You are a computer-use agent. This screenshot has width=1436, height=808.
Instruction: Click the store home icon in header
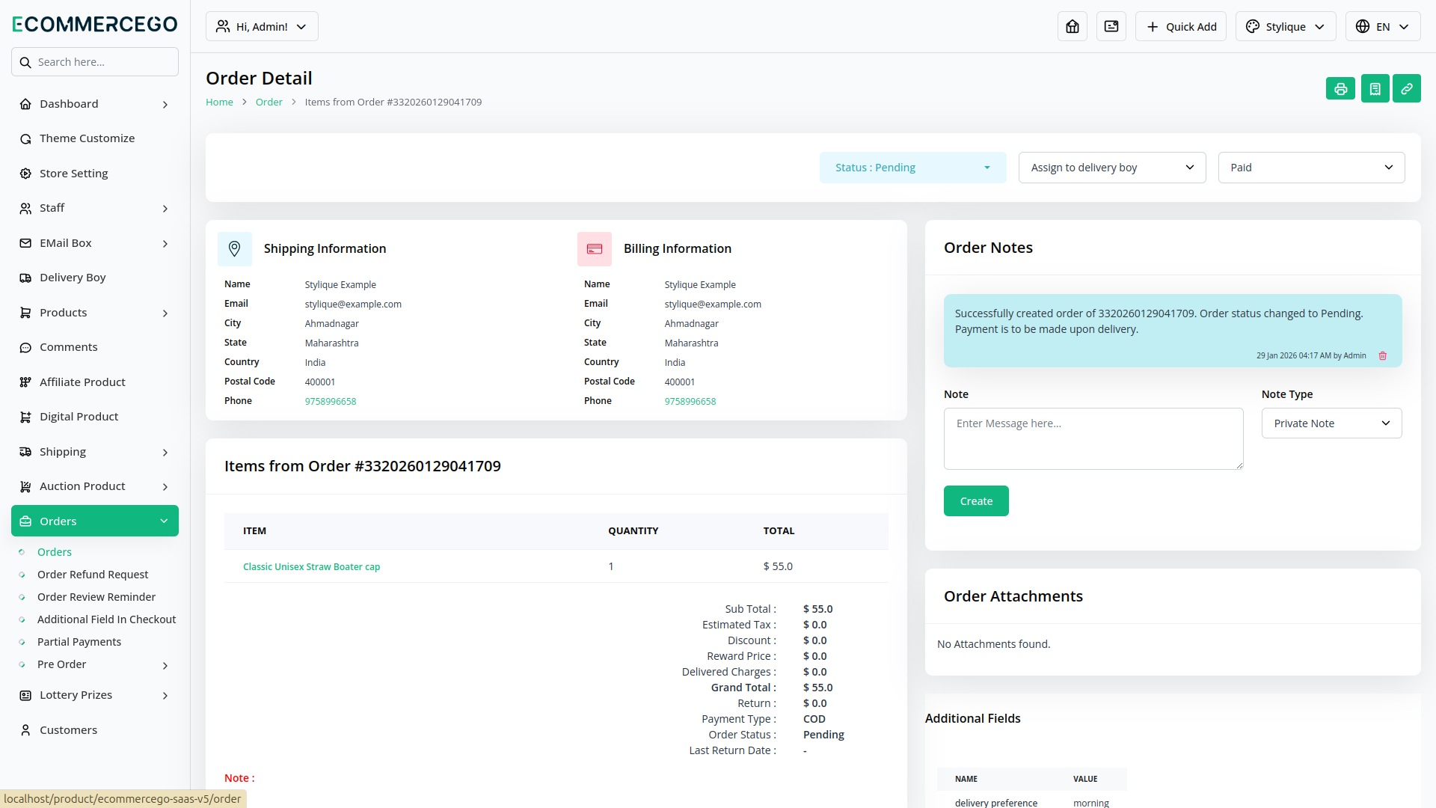(x=1073, y=27)
